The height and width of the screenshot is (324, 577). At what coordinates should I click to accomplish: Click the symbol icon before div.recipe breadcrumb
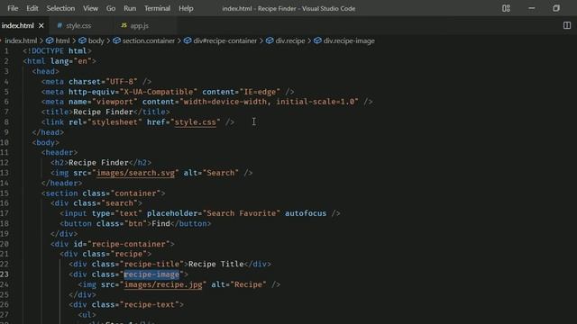(270, 40)
